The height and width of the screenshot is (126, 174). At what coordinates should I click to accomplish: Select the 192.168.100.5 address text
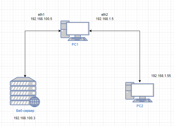(41, 19)
